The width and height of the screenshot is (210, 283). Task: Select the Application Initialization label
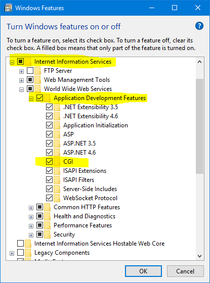click(96, 125)
